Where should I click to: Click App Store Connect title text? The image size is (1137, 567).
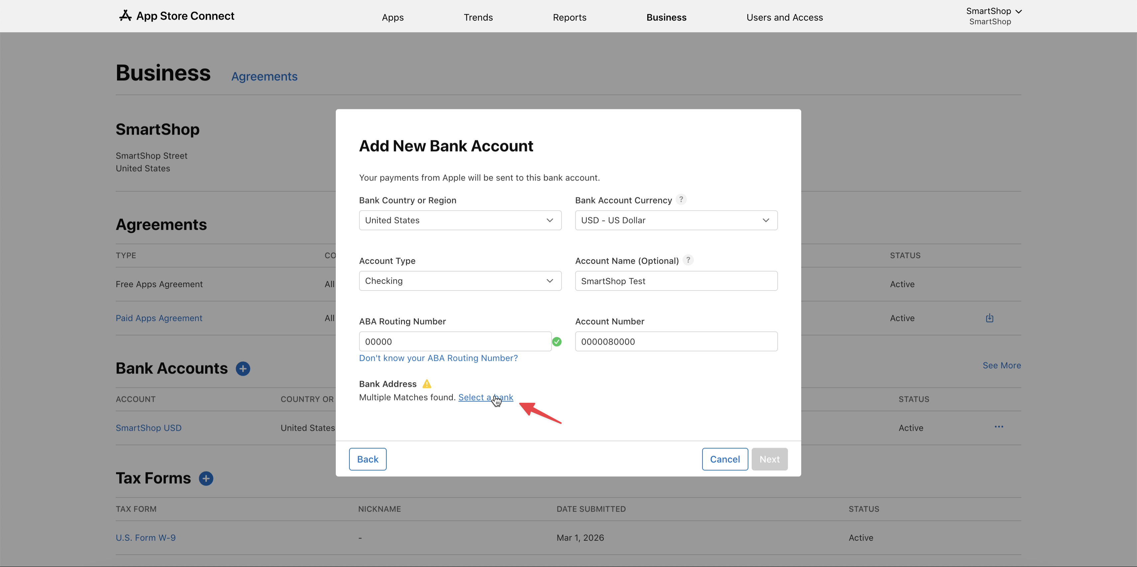[186, 16]
